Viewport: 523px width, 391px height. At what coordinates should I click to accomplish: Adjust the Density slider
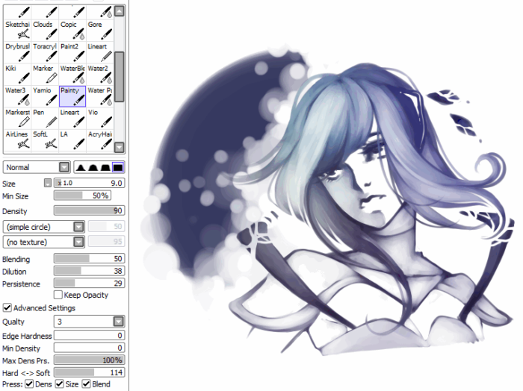click(89, 210)
